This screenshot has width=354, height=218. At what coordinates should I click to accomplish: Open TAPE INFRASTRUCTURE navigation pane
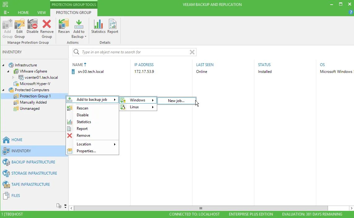point(34,184)
